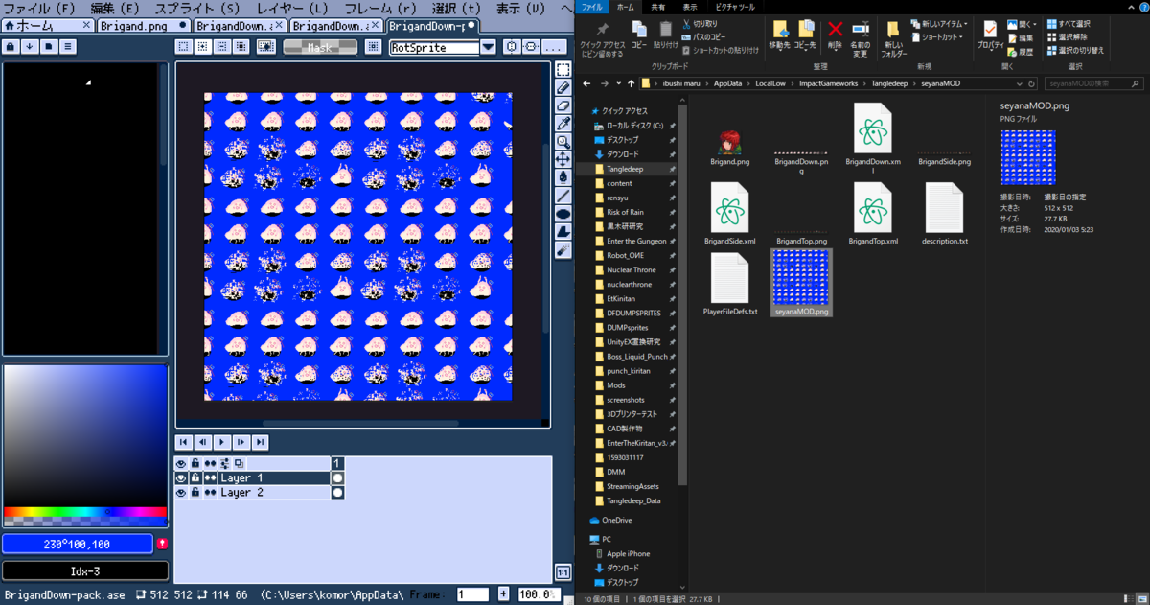Open the View (表示) ribbon tab in Explorer
Screen dimensions: 1150x605
(690, 6)
